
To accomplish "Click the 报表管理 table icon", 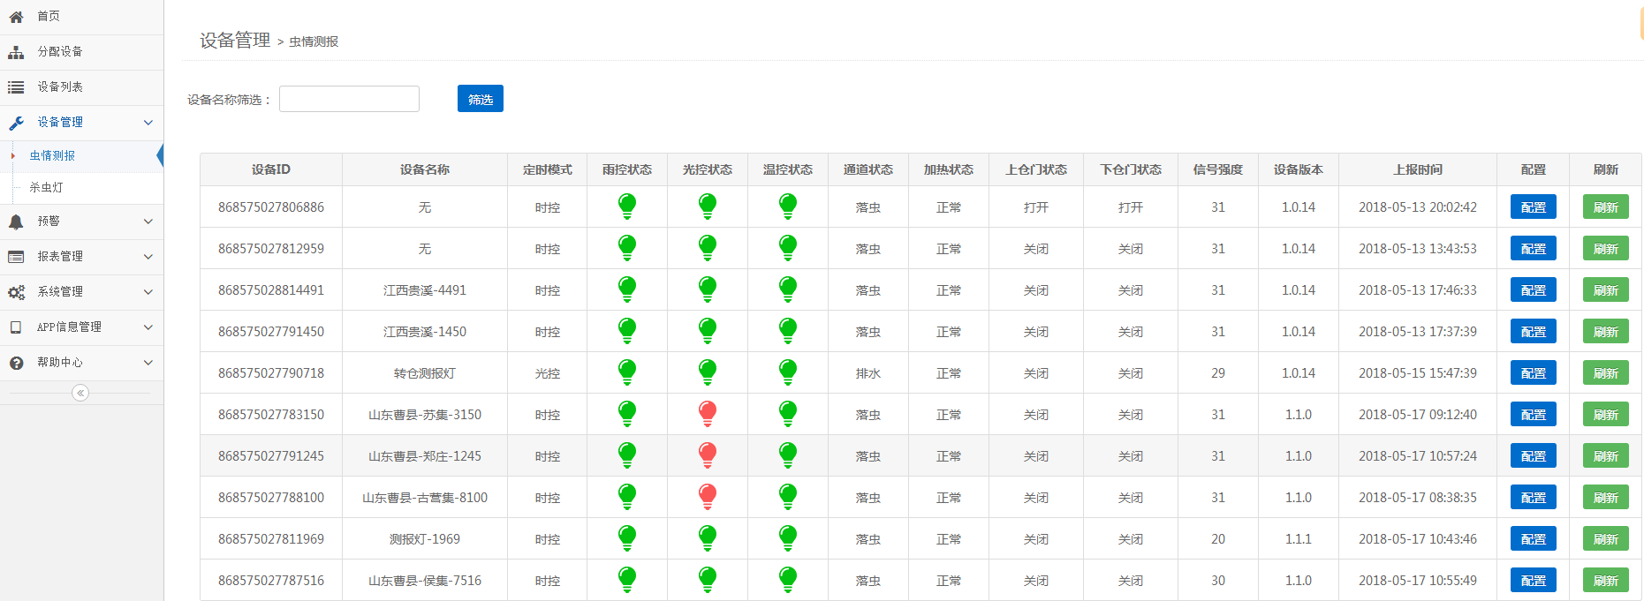I will coord(16,257).
